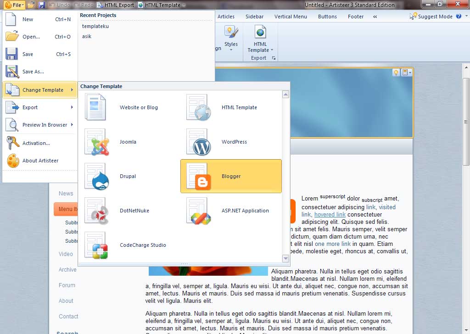Collapse ribbon tabs with double chevron

pos(375,17)
